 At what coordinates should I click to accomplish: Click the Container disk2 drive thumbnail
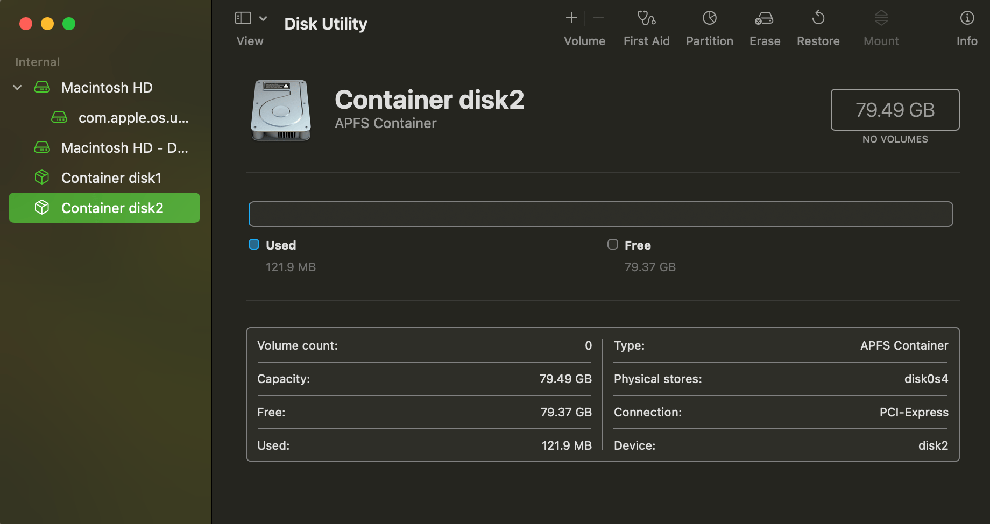tap(280, 111)
